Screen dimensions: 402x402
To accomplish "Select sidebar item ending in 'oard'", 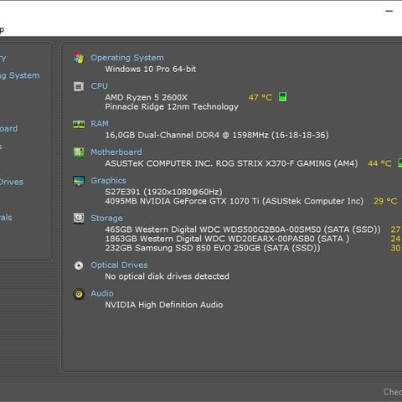I will pyautogui.click(x=8, y=129).
